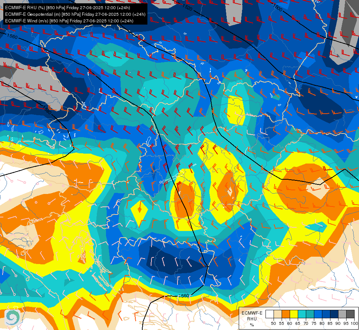Pick the orange legend swatch for 55-60%
359x330 pixels.
click(x=286, y=314)
